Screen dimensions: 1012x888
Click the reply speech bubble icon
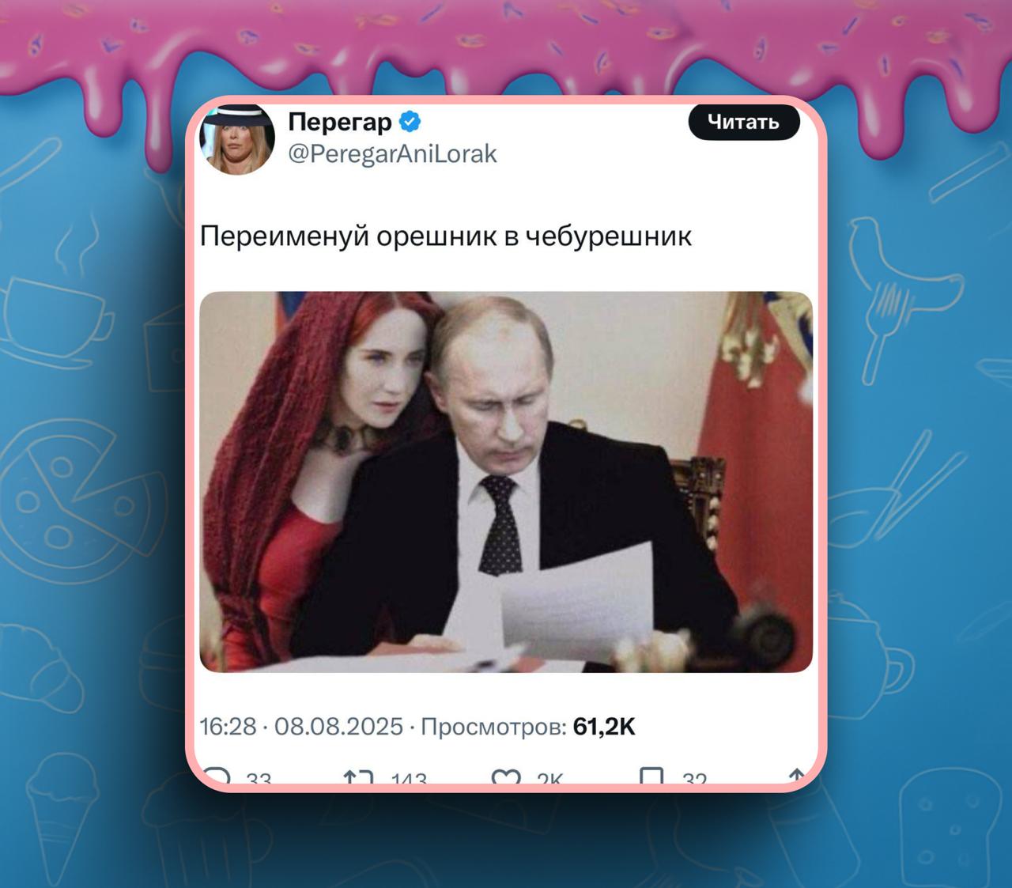tap(217, 777)
